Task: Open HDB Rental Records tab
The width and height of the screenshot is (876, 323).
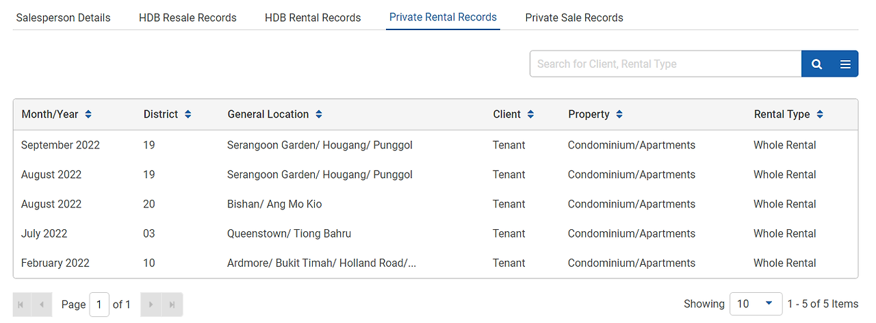Action: (x=313, y=18)
